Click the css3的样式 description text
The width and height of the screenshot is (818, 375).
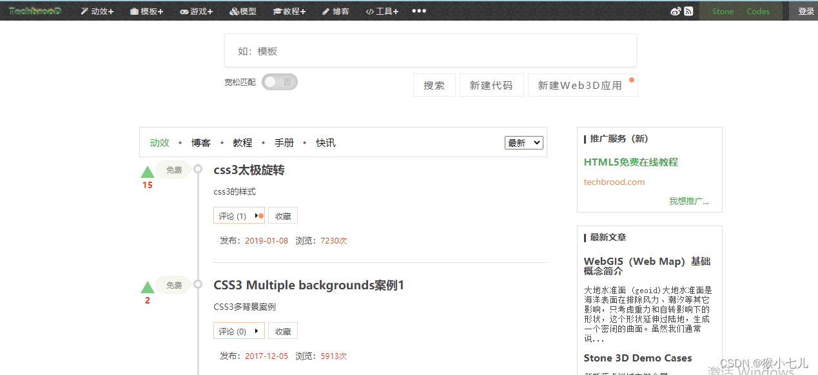tap(235, 192)
